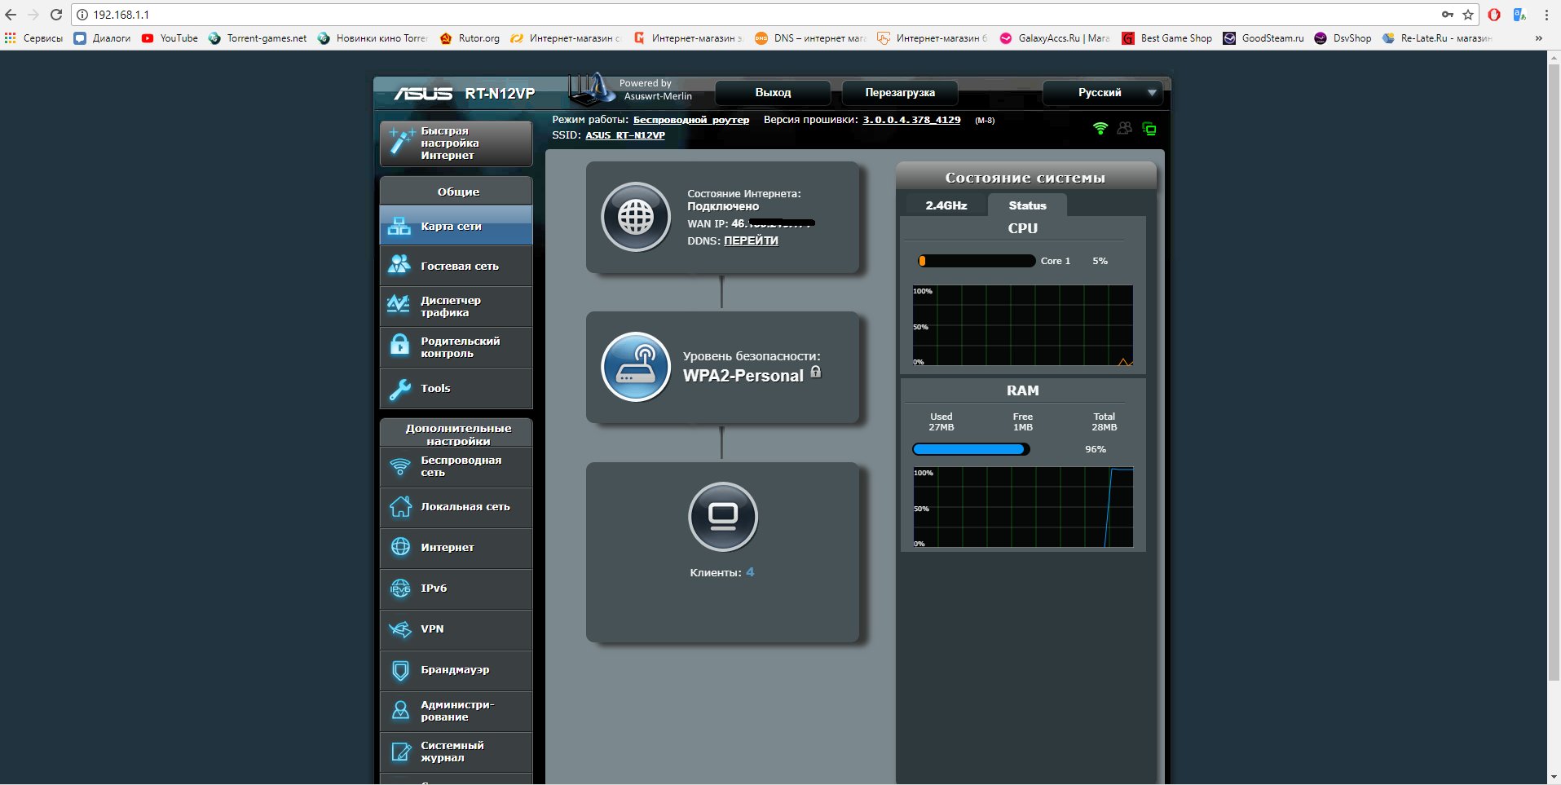Click the green LAN connection status icon

(1149, 128)
